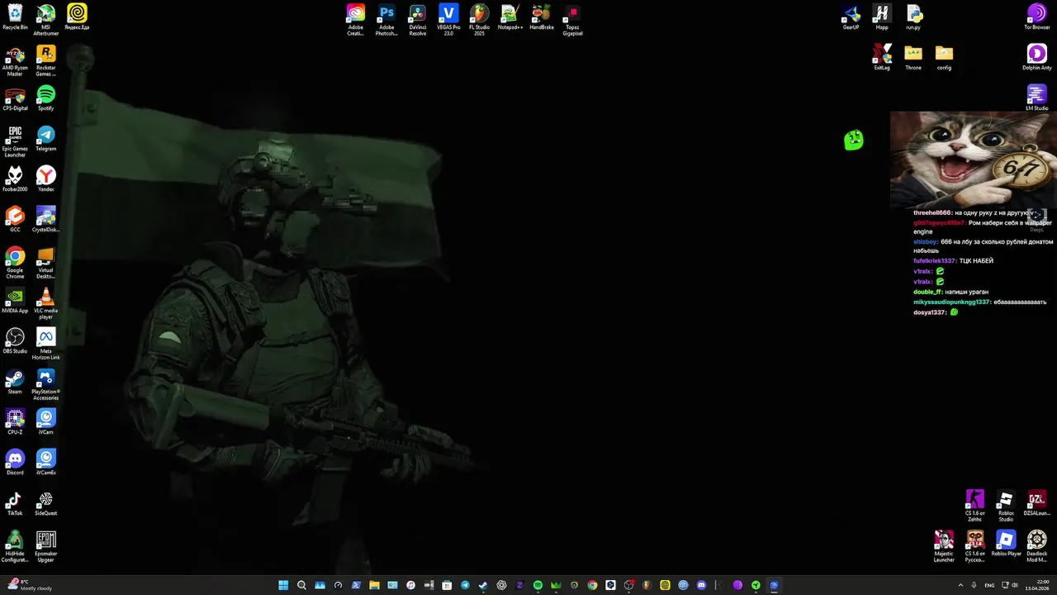Launch Epic Games Launcher desktop icon
1057x595 pixels.
coord(15,141)
